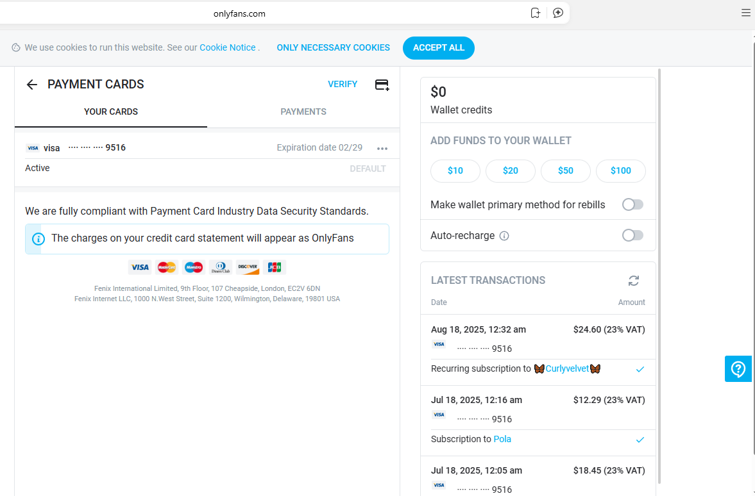Click the browser assistant chat icon
This screenshot has width=755, height=496.
(558, 13)
